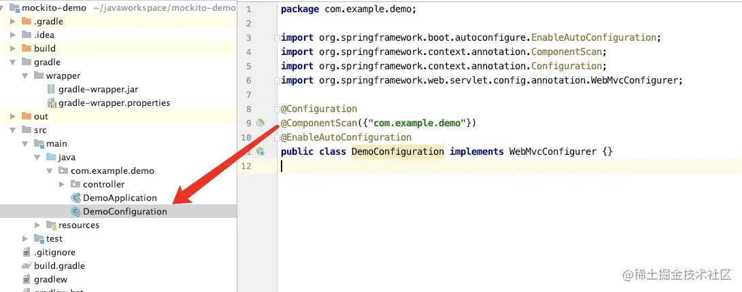Viewport: 742px width, 292px height.
Task: Click the gradle-wrapper.properties file icon
Action: click(52, 103)
